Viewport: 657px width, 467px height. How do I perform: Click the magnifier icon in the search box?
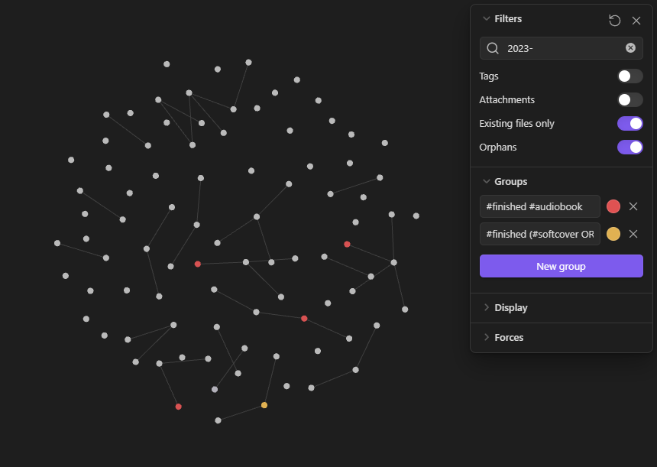pyautogui.click(x=493, y=48)
